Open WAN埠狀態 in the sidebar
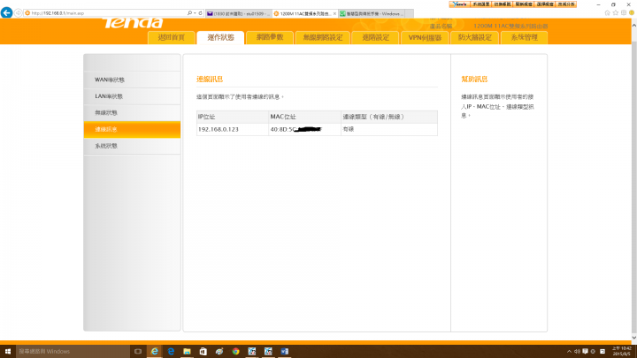637x358 pixels. [132, 80]
